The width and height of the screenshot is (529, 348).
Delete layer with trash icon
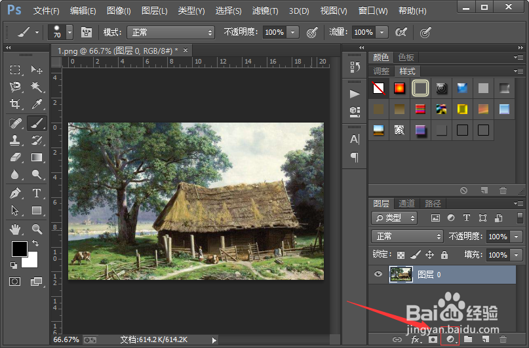pyautogui.click(x=503, y=339)
